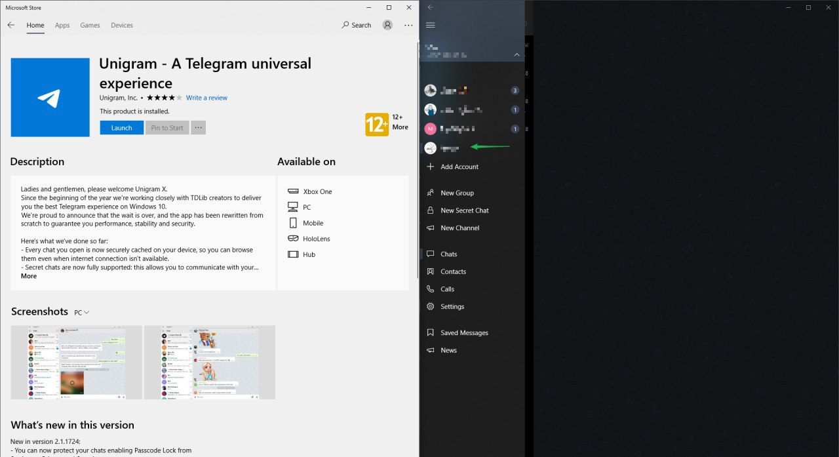The width and height of the screenshot is (839, 457).
Task: Select the account with white scribble avatar
Action: click(472, 148)
